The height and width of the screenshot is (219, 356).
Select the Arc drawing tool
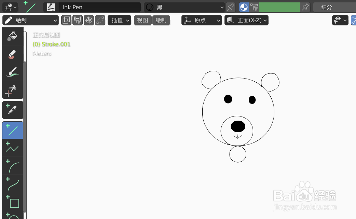(x=13, y=166)
